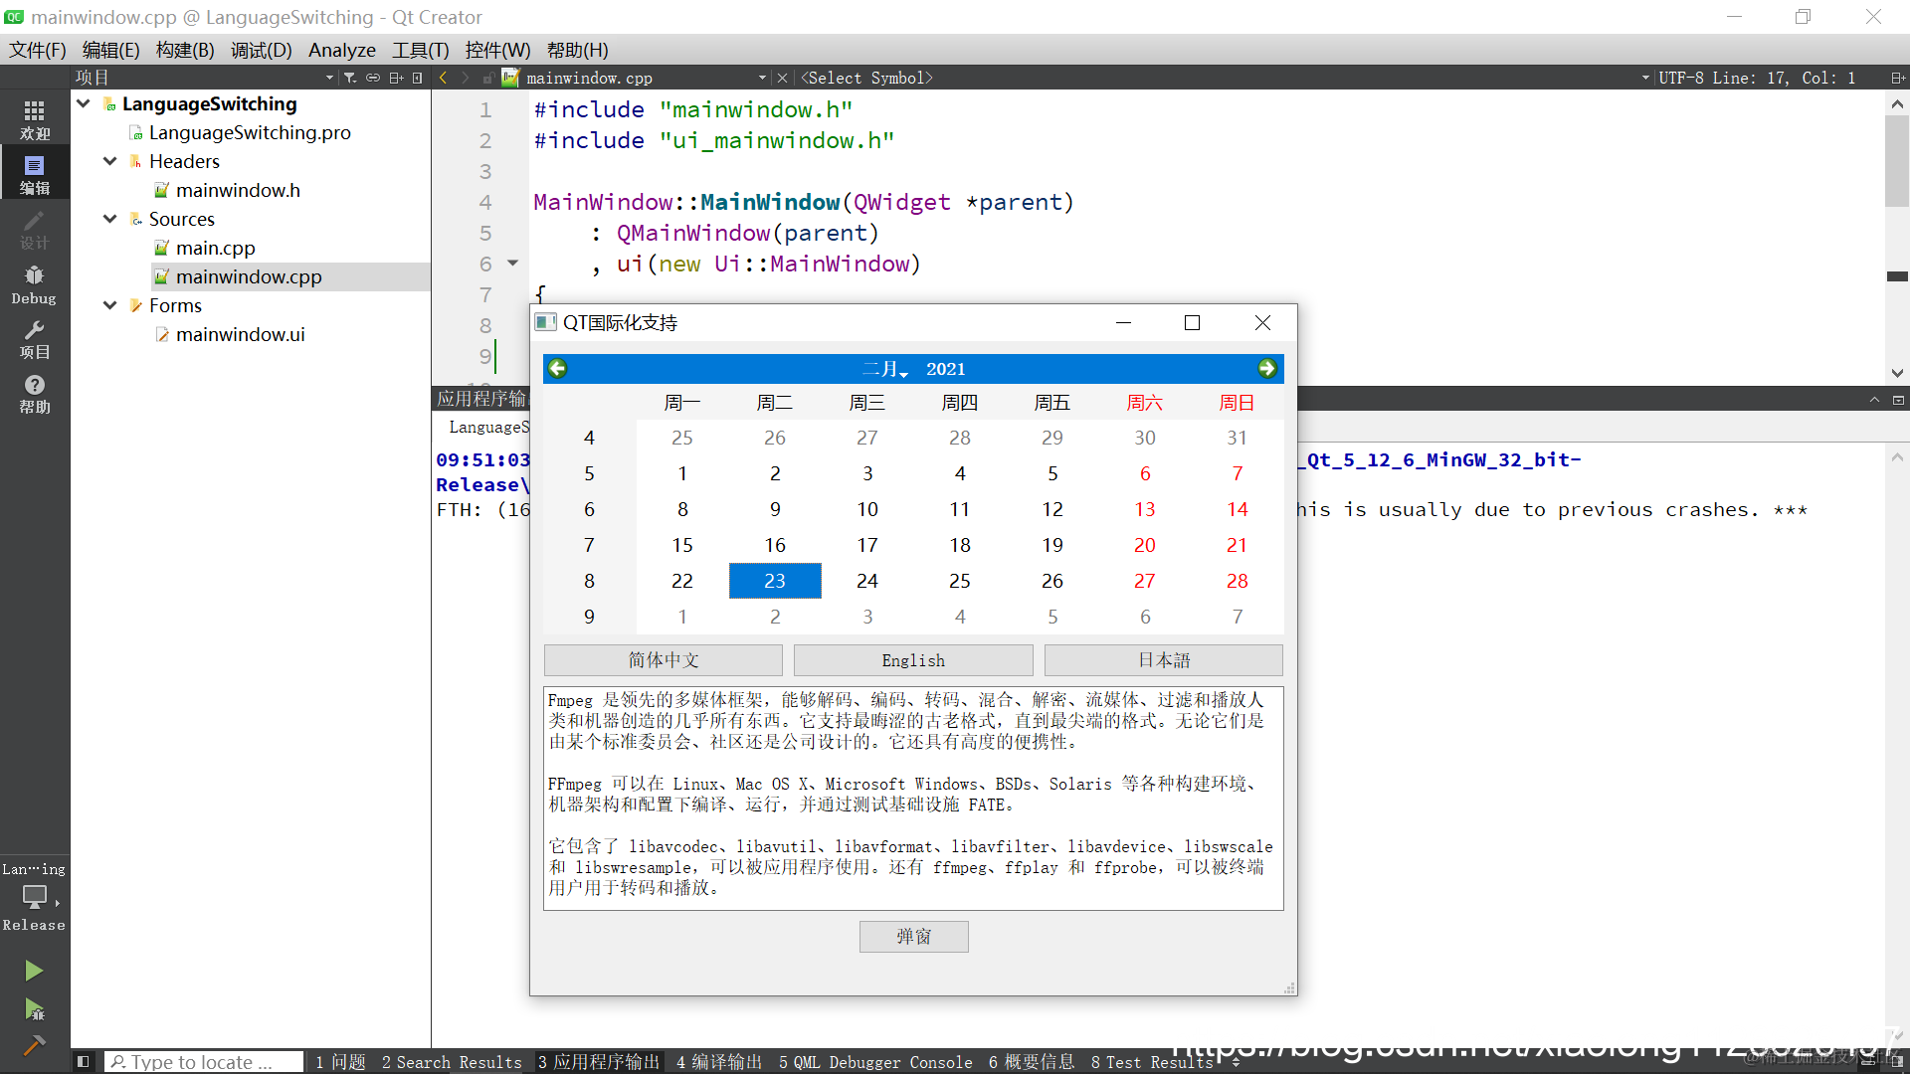
Task: Go to previous month in calendar
Action: coord(558,369)
